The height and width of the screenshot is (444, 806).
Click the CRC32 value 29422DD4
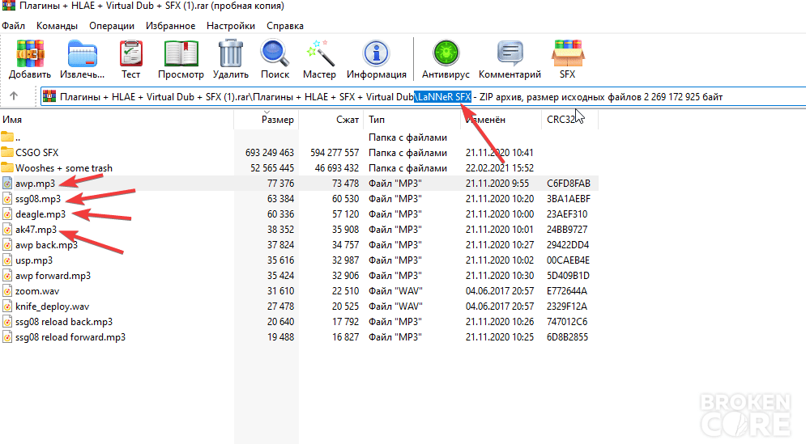pos(568,245)
